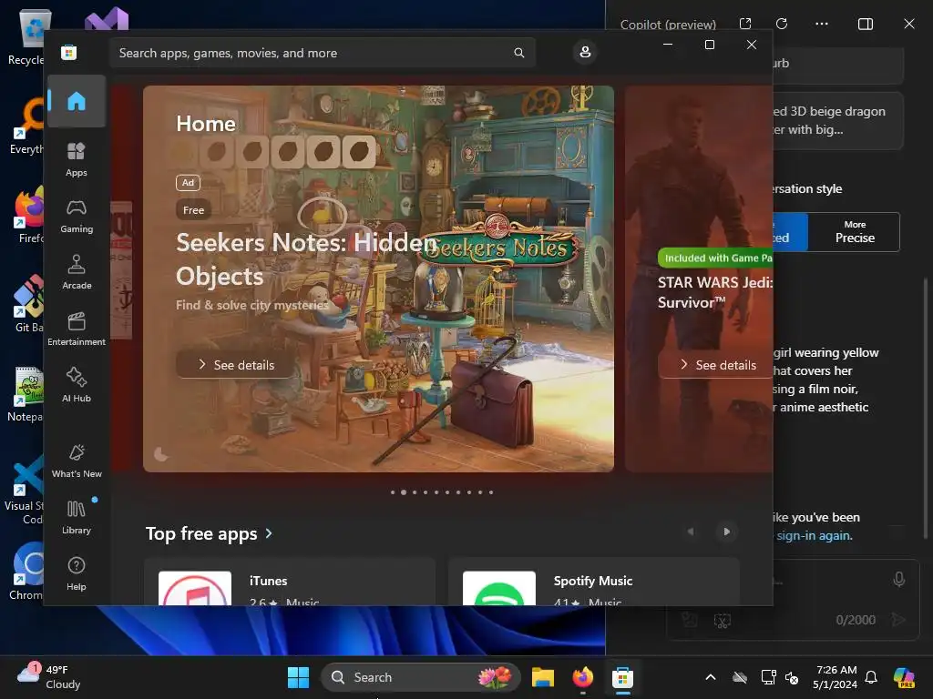Screen dimensions: 933x699
Task: Open File Explorer from taskbar
Action: (543, 677)
